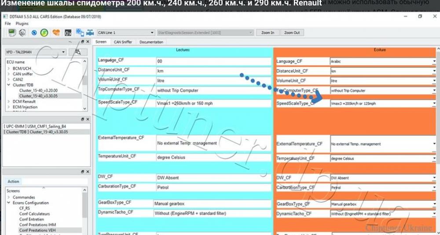Screen dimensions: 440x235
Task: Open Ecriture ExternalTemperature_CF dropdown
Action: (383, 144)
